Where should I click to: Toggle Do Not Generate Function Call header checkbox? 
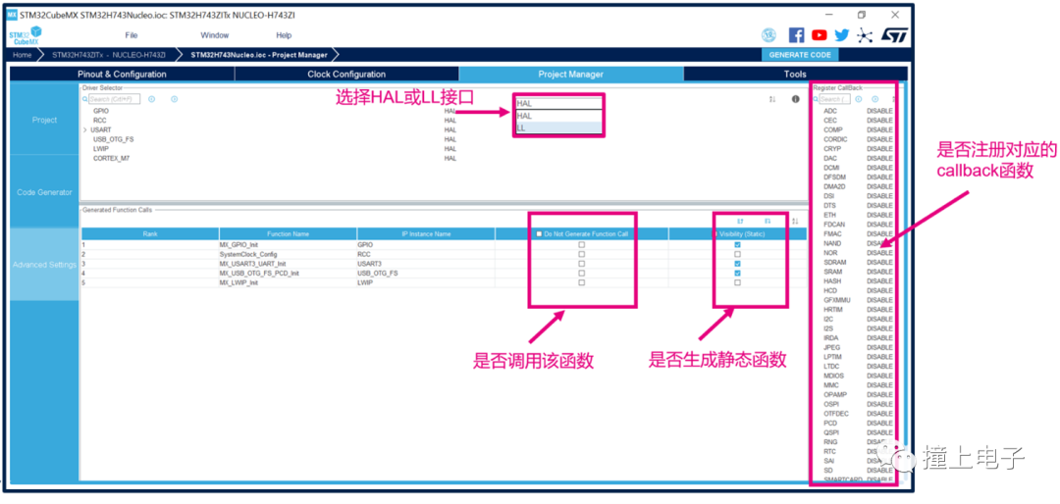coord(539,233)
